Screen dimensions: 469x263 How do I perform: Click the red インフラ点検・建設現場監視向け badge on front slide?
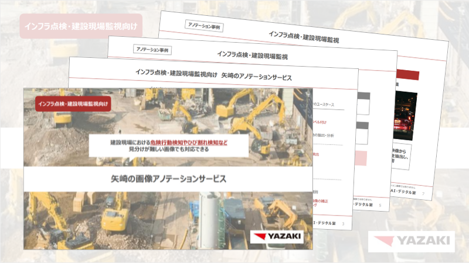click(x=73, y=104)
